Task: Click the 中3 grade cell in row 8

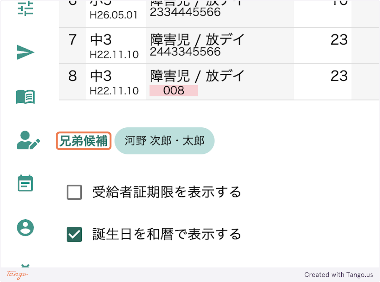Action: point(101,76)
